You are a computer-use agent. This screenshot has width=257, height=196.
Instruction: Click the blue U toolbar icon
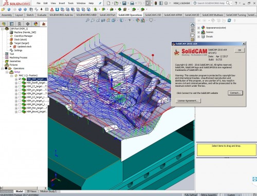[57, 9]
